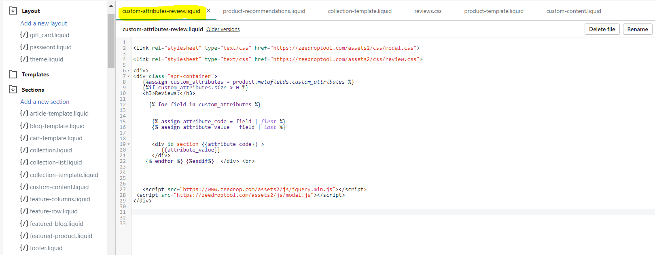Click Add a new section link
Screen dimensions: 655x255
[x=45, y=102]
